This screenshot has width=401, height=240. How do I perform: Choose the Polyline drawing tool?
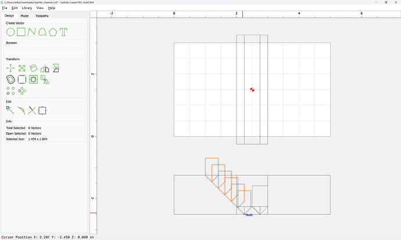pos(31,31)
